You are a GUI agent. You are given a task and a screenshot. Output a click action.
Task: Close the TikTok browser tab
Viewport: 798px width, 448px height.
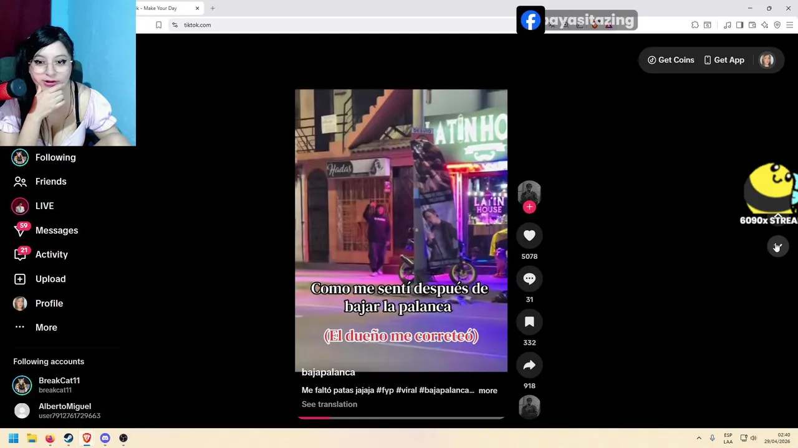tap(198, 8)
